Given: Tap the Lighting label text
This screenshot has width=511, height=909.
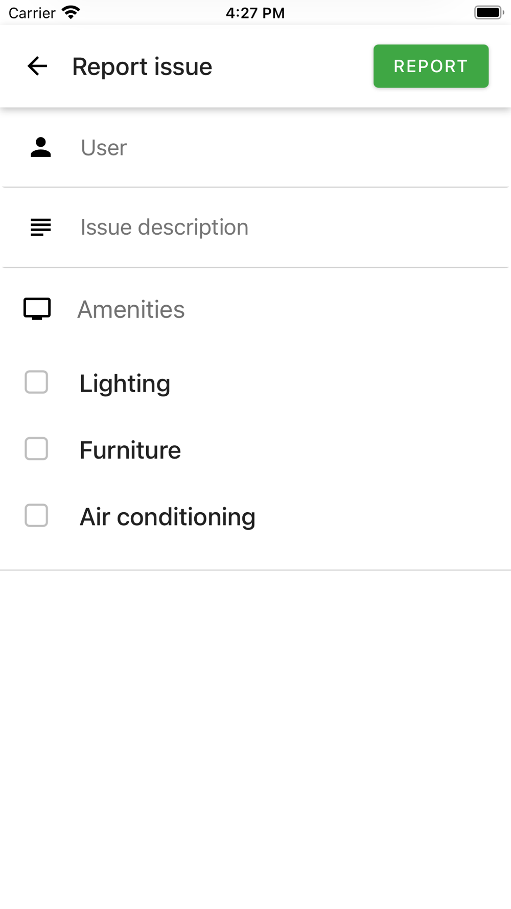Looking at the screenshot, I should 125,383.
